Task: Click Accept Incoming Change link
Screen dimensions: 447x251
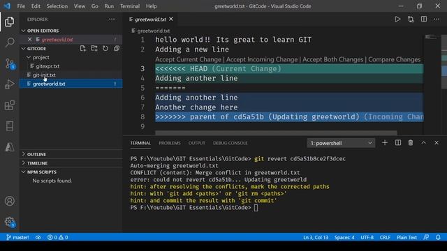Action: pyautogui.click(x=262, y=59)
